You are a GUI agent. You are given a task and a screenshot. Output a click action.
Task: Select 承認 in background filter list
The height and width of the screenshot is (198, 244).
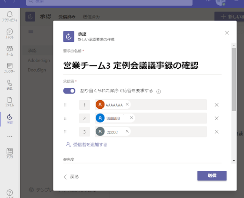tap(32, 51)
